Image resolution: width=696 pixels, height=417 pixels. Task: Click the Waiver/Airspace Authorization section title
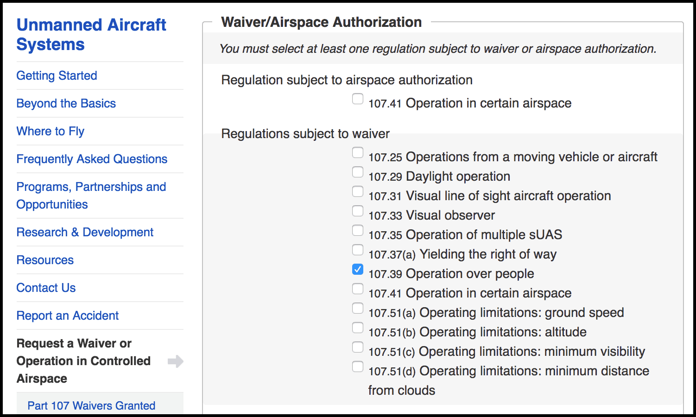(x=322, y=22)
